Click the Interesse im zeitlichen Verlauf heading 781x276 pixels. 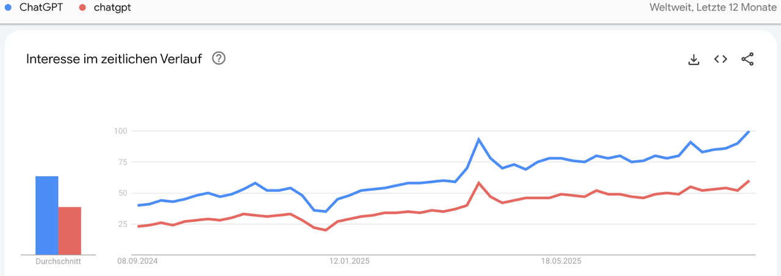[x=114, y=59]
